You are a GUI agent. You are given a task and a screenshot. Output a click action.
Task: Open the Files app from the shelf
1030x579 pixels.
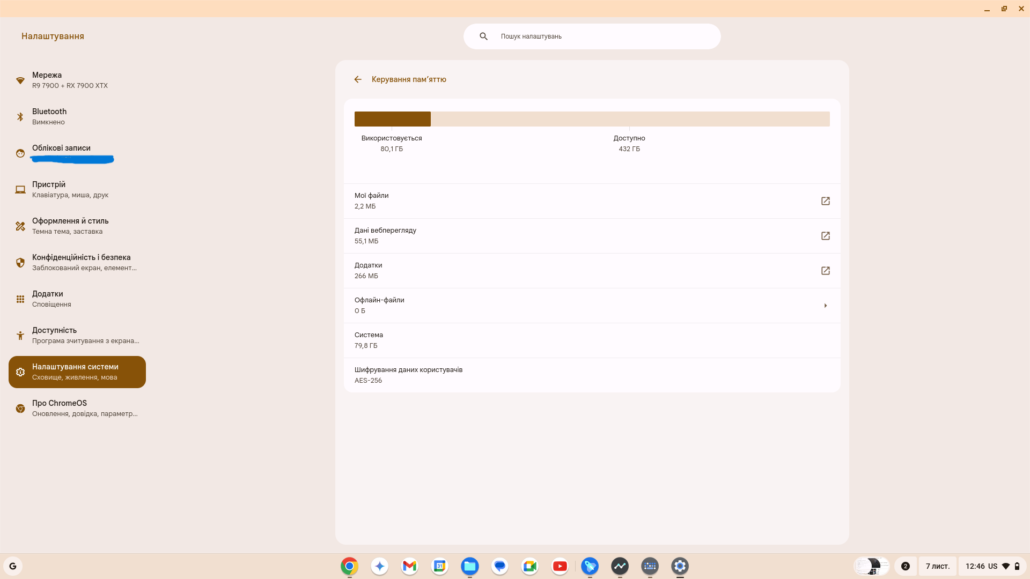click(x=469, y=566)
